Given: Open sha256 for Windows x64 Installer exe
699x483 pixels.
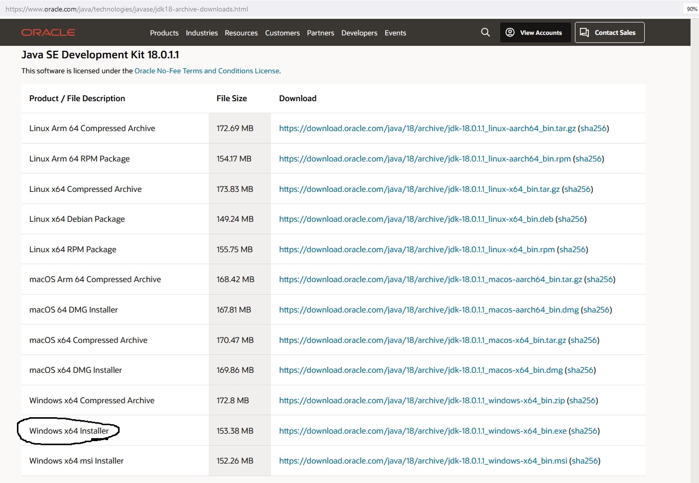Looking at the screenshot, I should [584, 431].
